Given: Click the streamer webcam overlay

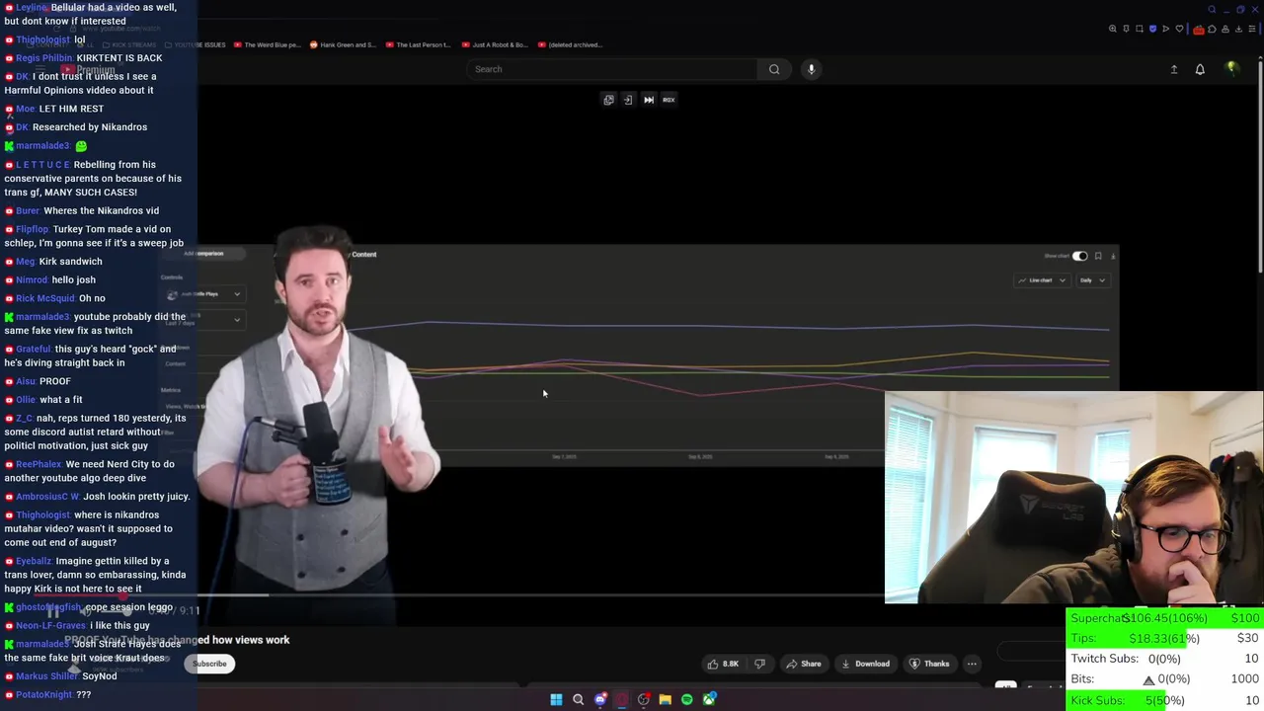Looking at the screenshot, I should [1074, 498].
